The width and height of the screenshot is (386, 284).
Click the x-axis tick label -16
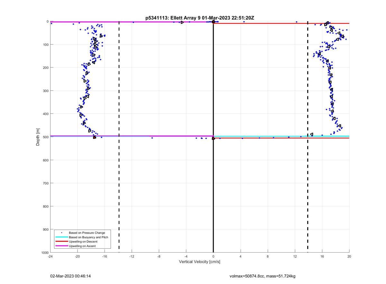(105, 256)
